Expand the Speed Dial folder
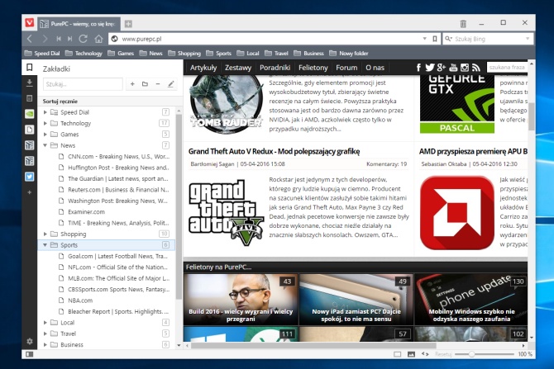The height and width of the screenshot is (369, 554). [x=45, y=112]
